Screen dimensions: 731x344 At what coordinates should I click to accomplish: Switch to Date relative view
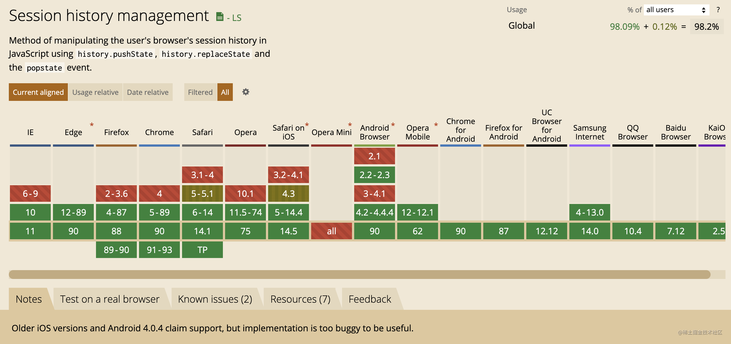coord(148,92)
